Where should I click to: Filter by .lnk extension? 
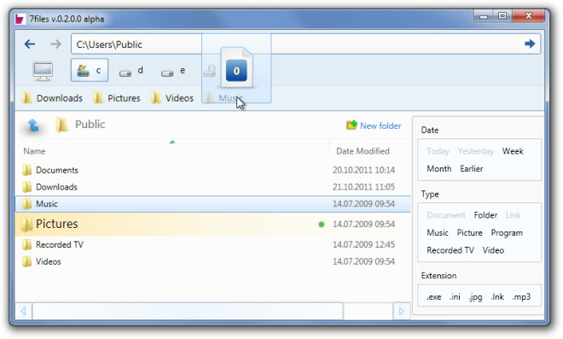(x=497, y=297)
